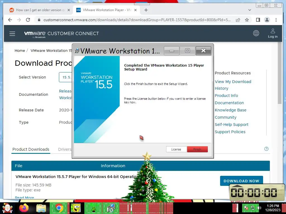Click the globe language icon
The height and width of the screenshot is (214, 286).
[256, 33]
